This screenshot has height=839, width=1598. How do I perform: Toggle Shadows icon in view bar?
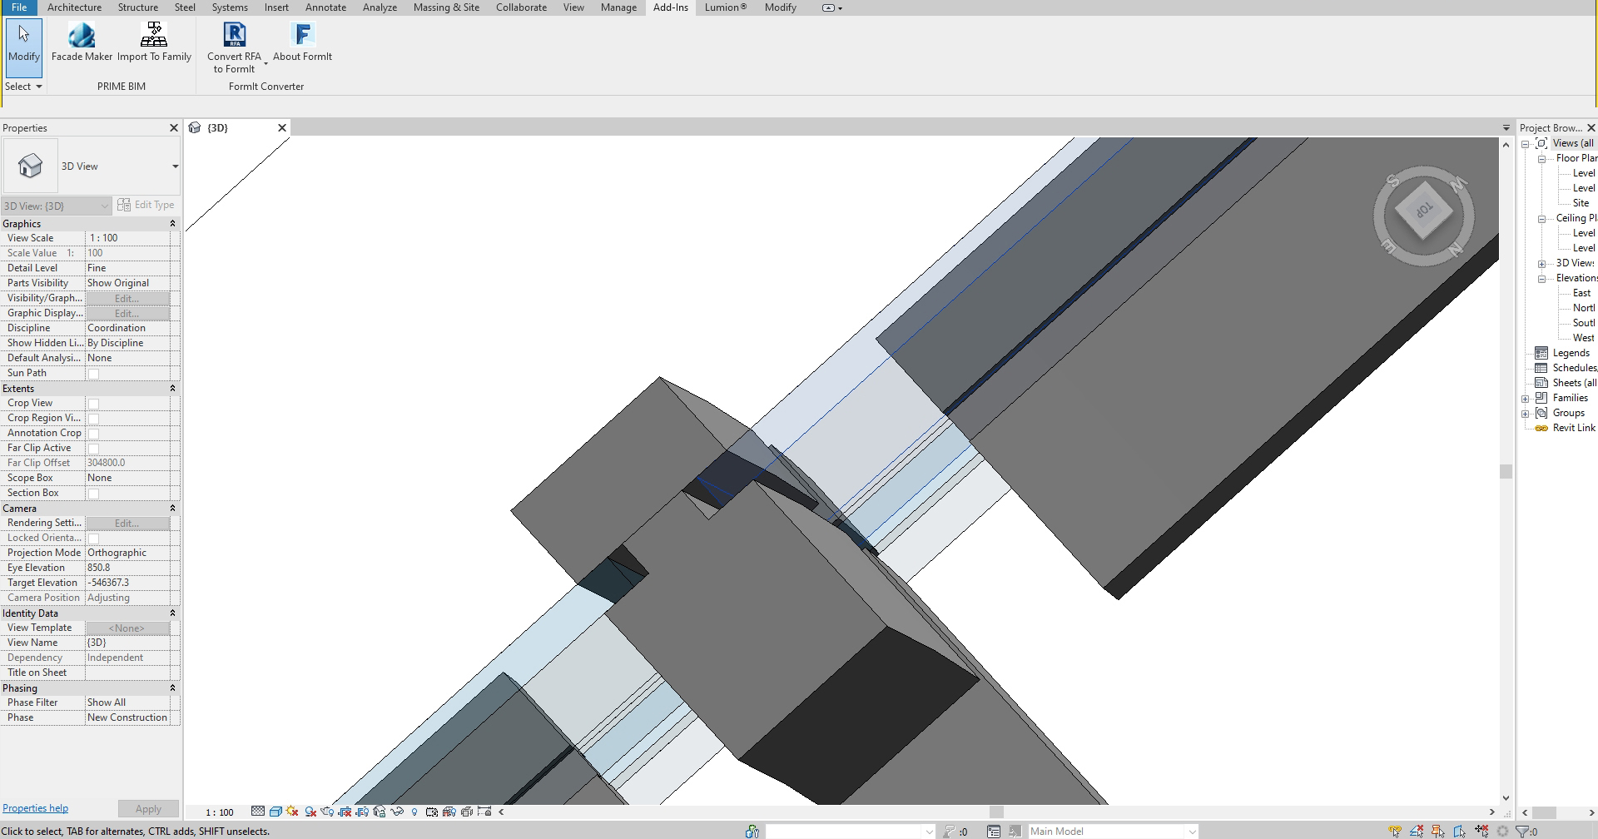pyautogui.click(x=310, y=812)
